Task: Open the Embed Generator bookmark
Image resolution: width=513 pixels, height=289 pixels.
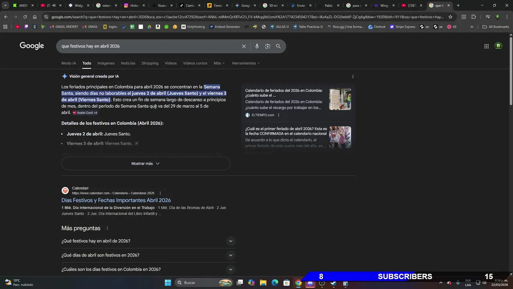Action: 225,27
